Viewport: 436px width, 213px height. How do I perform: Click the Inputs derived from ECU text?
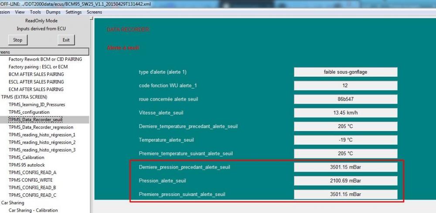[41, 29]
